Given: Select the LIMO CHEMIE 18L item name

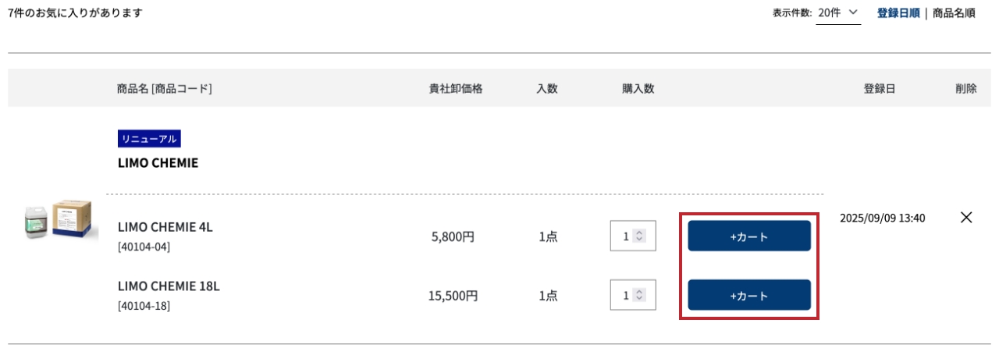Looking at the screenshot, I should point(169,286).
